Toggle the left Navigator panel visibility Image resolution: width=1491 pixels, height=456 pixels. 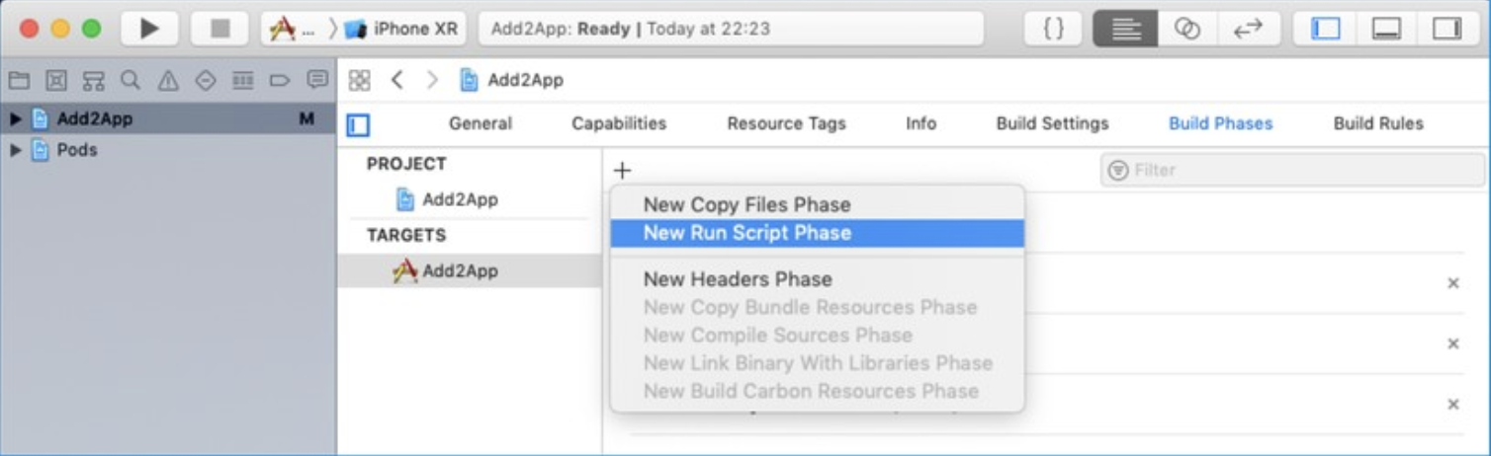click(1325, 29)
